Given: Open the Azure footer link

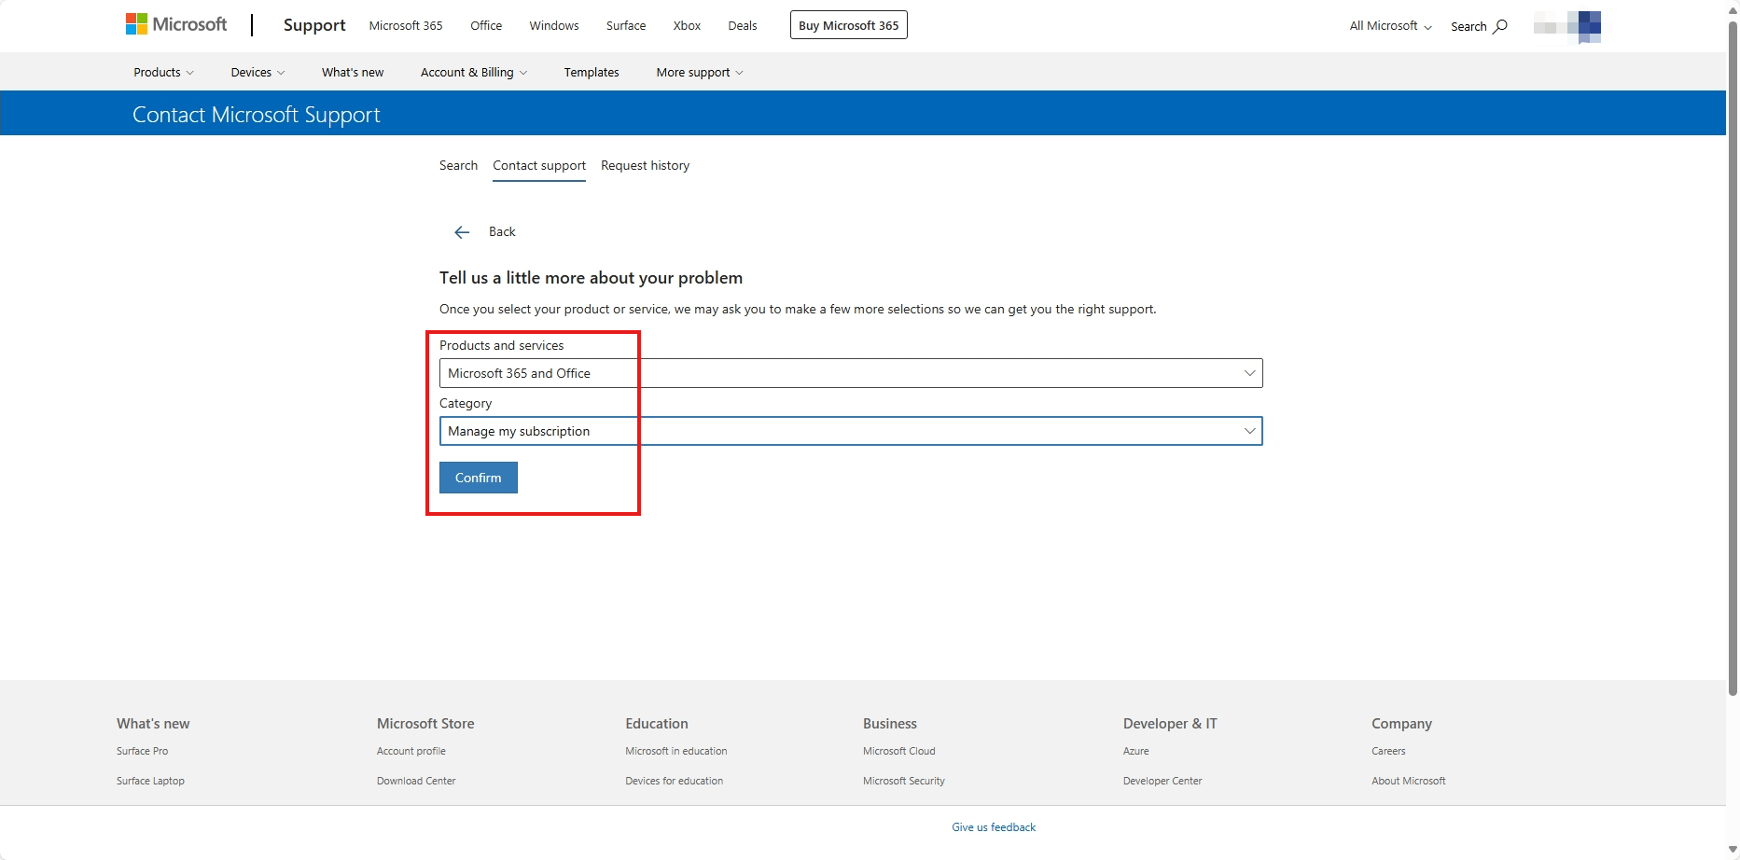Looking at the screenshot, I should tap(1136, 751).
